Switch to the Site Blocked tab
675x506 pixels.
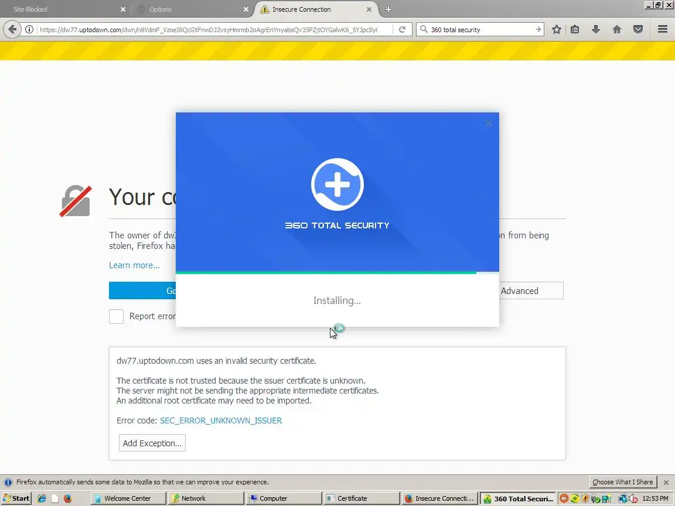pyautogui.click(x=64, y=9)
